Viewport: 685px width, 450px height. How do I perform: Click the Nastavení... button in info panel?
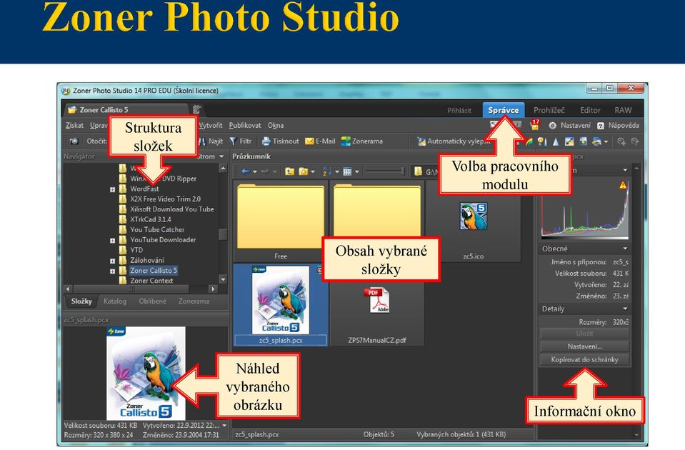coord(584,346)
